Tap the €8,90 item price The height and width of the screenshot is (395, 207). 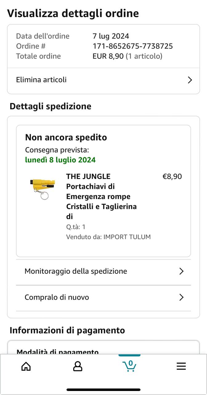tap(172, 177)
